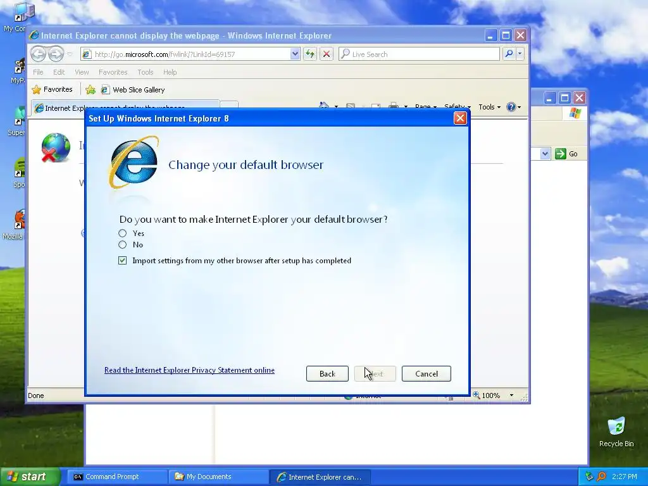
Task: Open the Tools menu in menu bar
Action: pos(145,72)
